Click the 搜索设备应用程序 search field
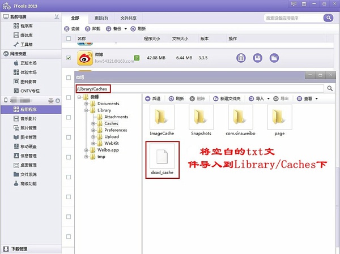The image size is (340, 254). (x=294, y=18)
